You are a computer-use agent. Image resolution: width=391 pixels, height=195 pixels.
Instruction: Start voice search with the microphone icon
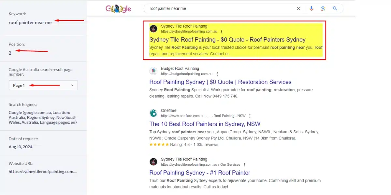(311, 9)
